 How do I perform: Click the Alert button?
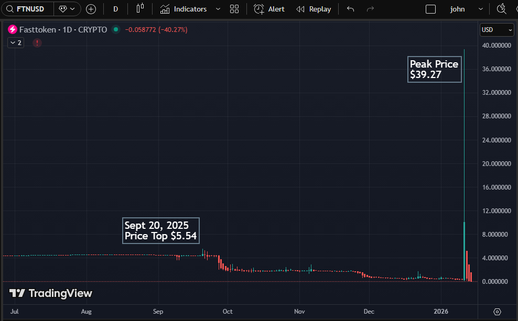click(269, 8)
